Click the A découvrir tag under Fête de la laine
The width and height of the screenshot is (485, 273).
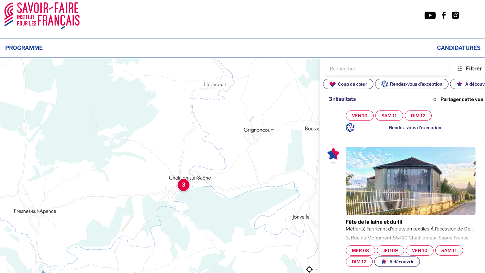(x=397, y=262)
